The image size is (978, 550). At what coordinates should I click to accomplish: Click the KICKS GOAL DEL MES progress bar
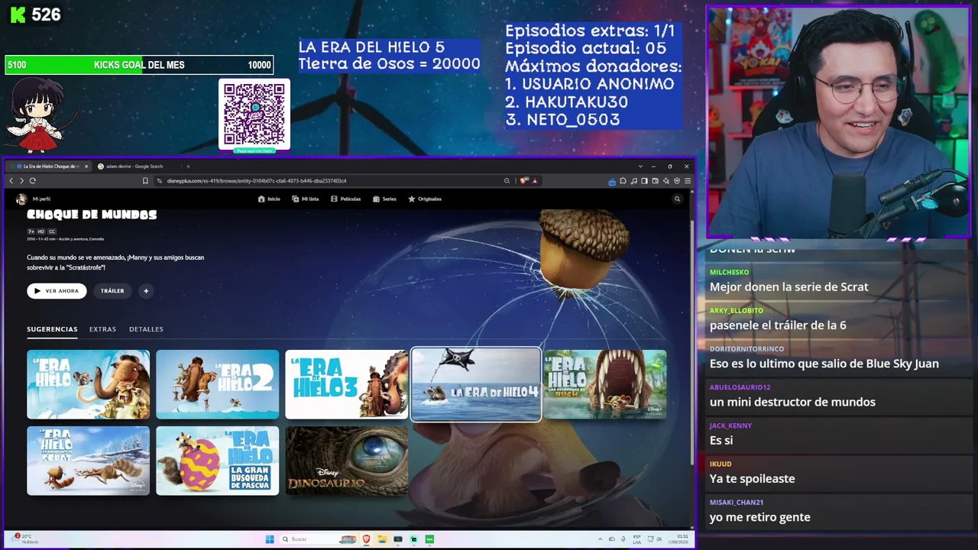pos(139,65)
